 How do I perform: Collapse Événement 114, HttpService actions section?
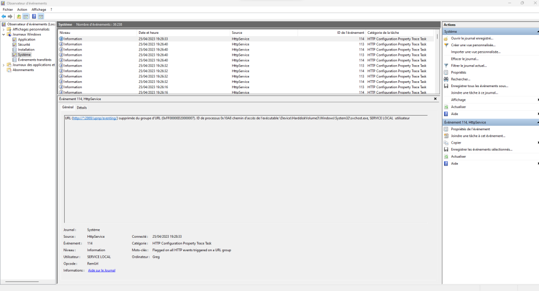tap(538, 123)
